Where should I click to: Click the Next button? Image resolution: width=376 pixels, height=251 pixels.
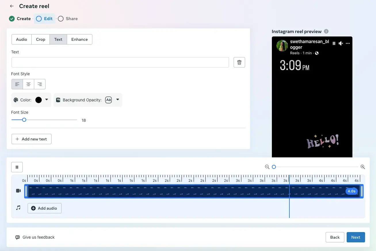[356, 237]
